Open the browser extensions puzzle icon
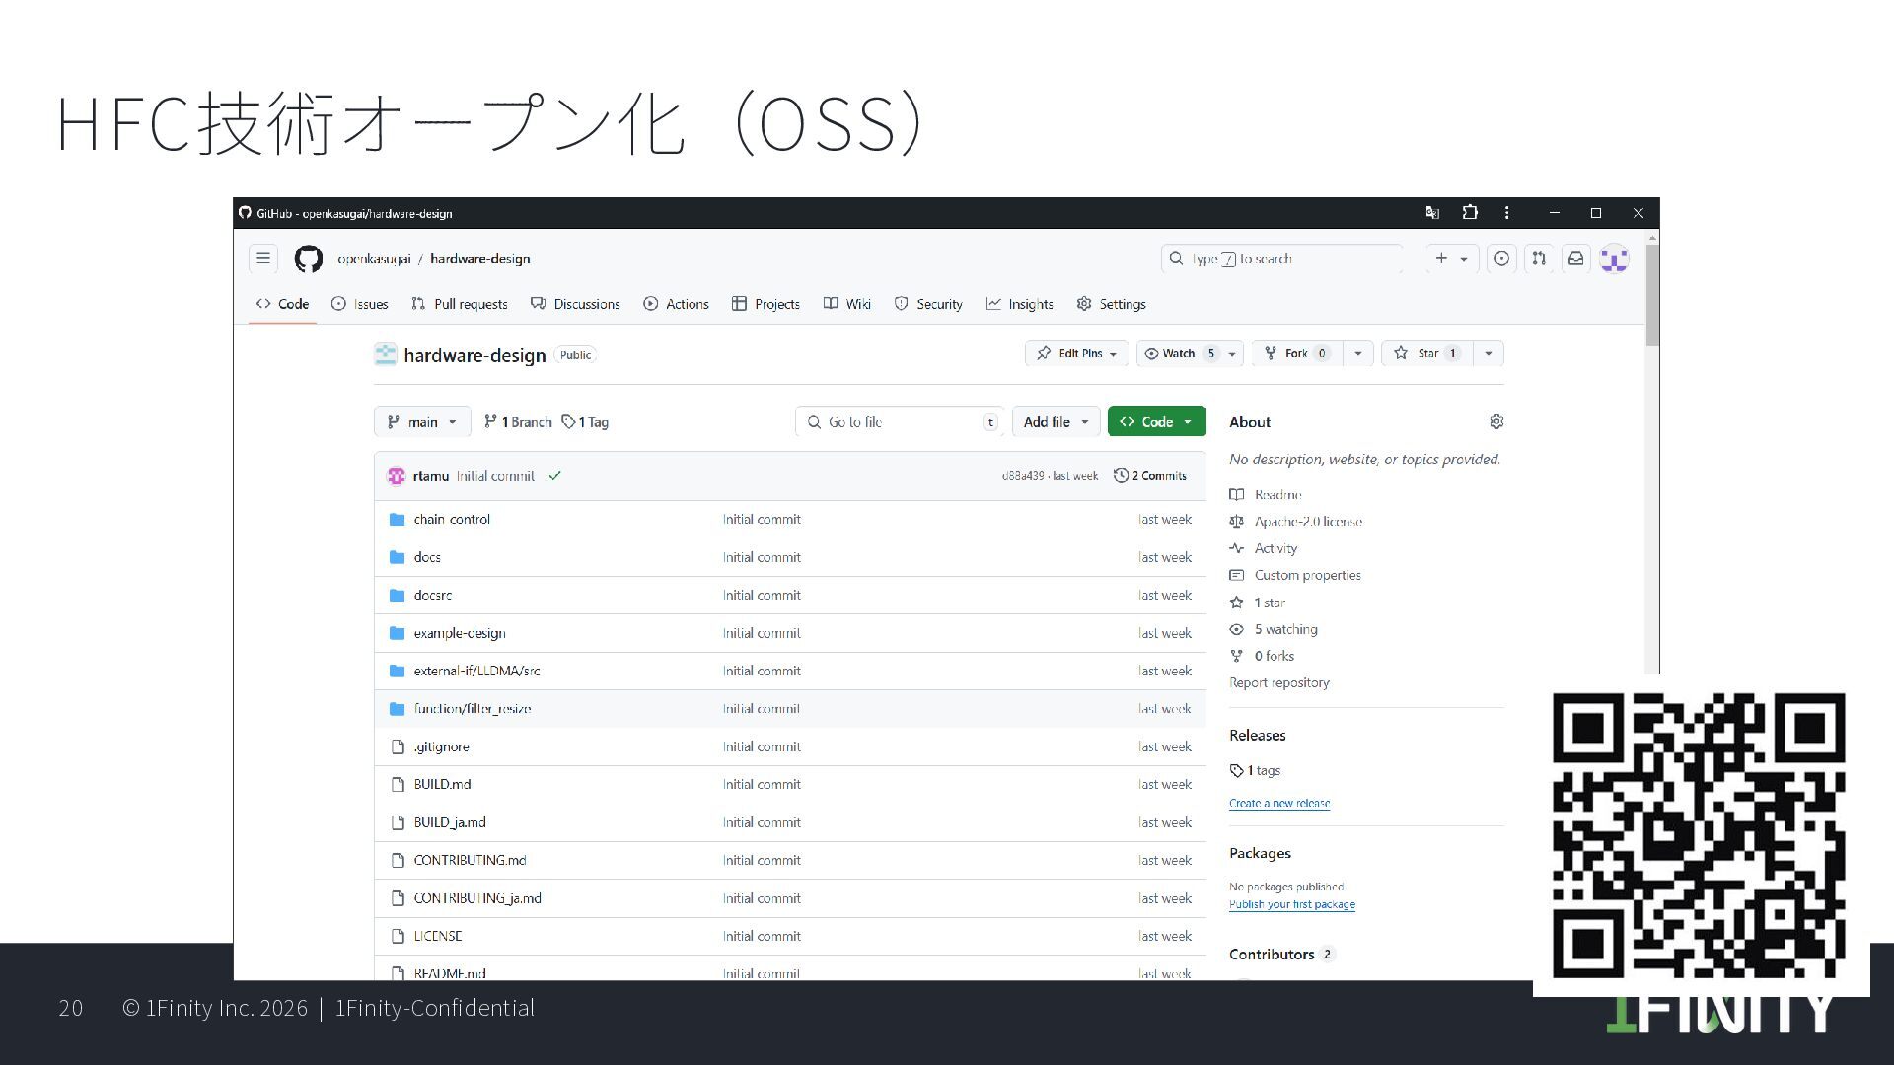Screen dimensions: 1894x1065 [1470, 213]
